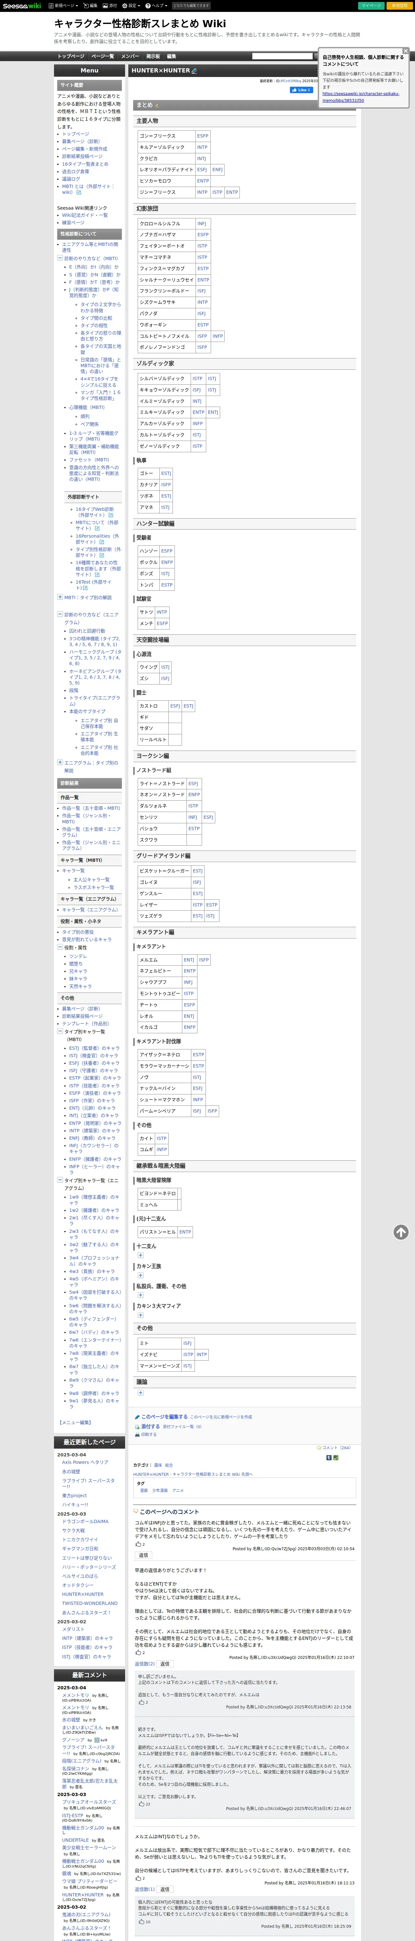The height and width of the screenshot is (1941, 415).
Task: Open ENTP type for ヒソカ=モロウ
Action: point(203,181)
